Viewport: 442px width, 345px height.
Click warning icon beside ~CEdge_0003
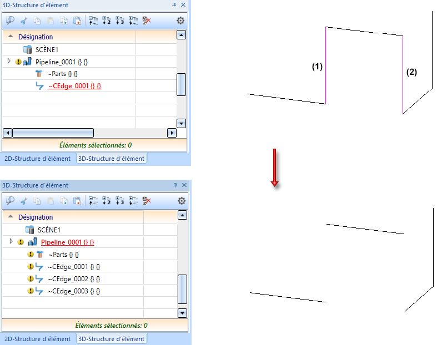[x=31, y=291]
